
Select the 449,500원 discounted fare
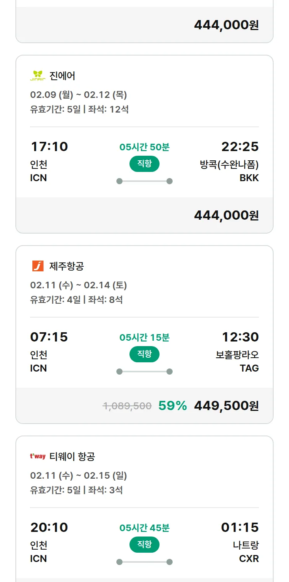point(226,406)
